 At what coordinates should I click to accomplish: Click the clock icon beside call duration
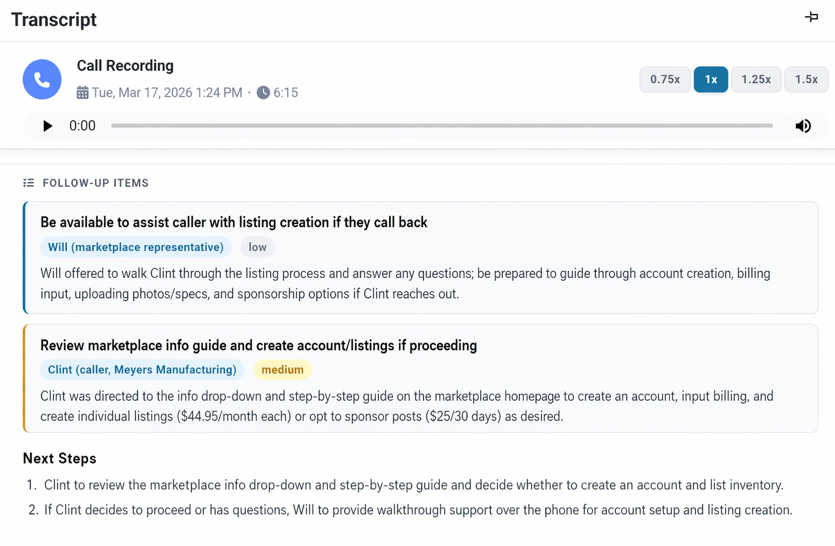[x=263, y=93]
